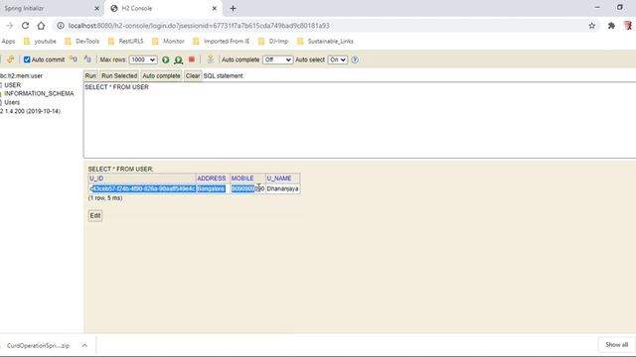Click Show all downloads button
This screenshot has width=636, height=357.
click(616, 345)
